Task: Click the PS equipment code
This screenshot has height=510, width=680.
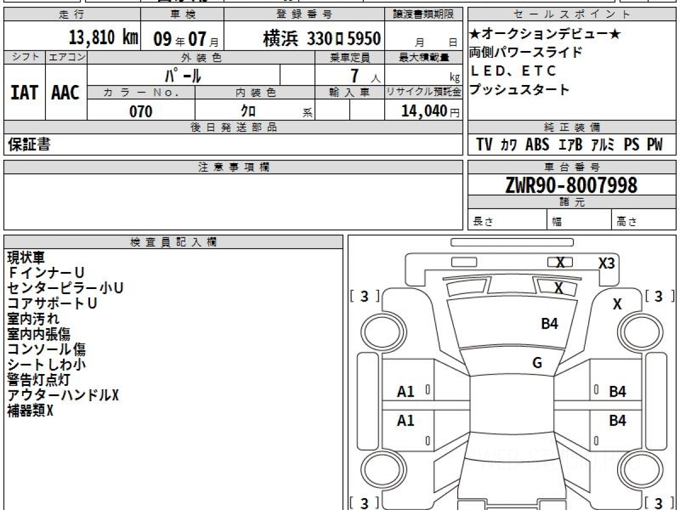Action: 631,144
